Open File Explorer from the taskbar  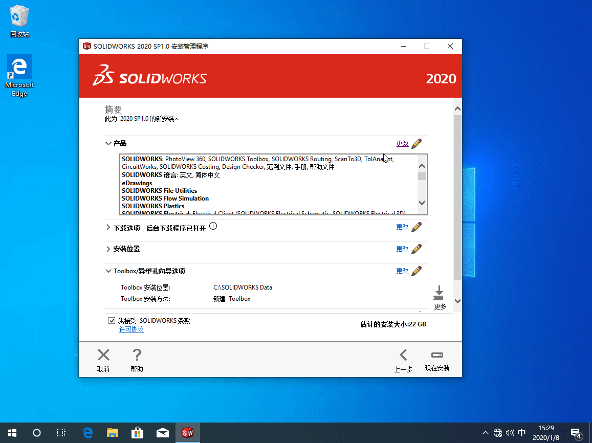pyautogui.click(x=113, y=433)
